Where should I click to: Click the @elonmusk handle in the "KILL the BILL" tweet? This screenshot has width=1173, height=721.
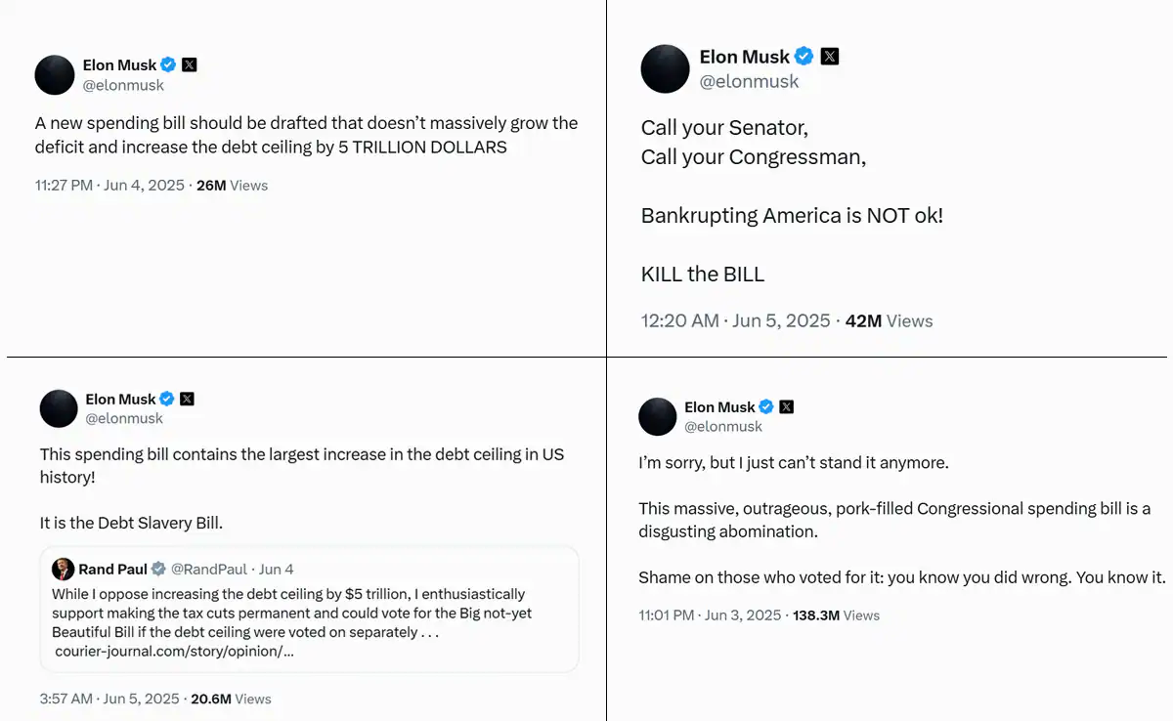pyautogui.click(x=749, y=82)
